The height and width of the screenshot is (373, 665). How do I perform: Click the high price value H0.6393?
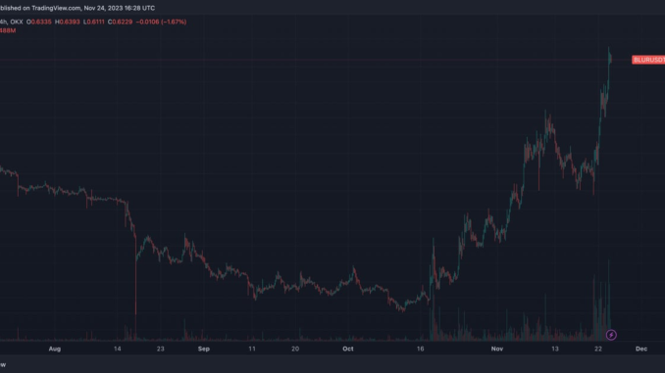[x=68, y=22]
